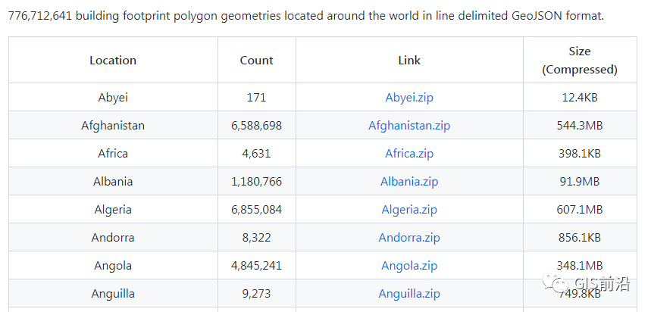
Task: Select the Albania 91.9MB size cell
Action: pyautogui.click(x=580, y=182)
